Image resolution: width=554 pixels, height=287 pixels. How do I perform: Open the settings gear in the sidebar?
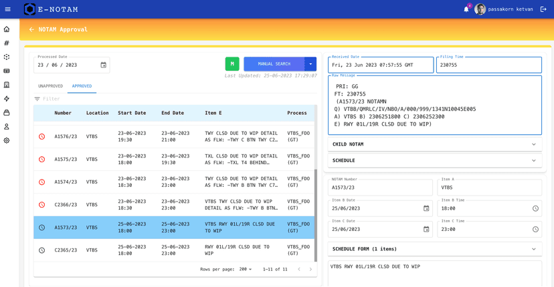pos(7,141)
